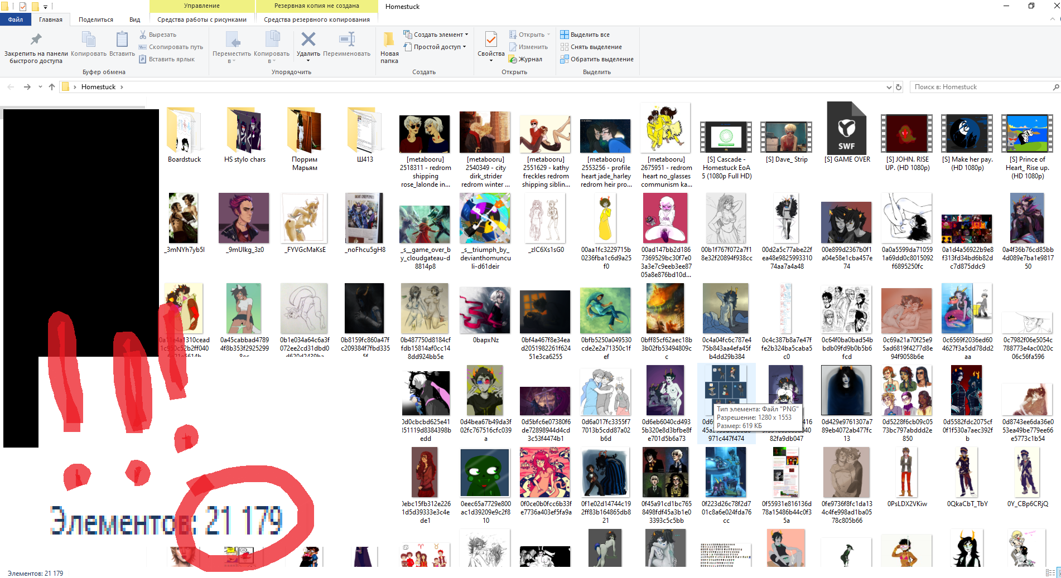Refresh the Homestuck folder view
Screen dimensions: 1061x578
click(899, 87)
